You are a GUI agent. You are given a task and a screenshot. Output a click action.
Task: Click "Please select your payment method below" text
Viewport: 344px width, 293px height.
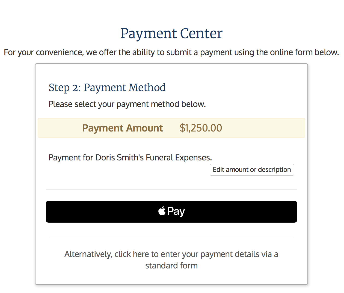[127, 104]
